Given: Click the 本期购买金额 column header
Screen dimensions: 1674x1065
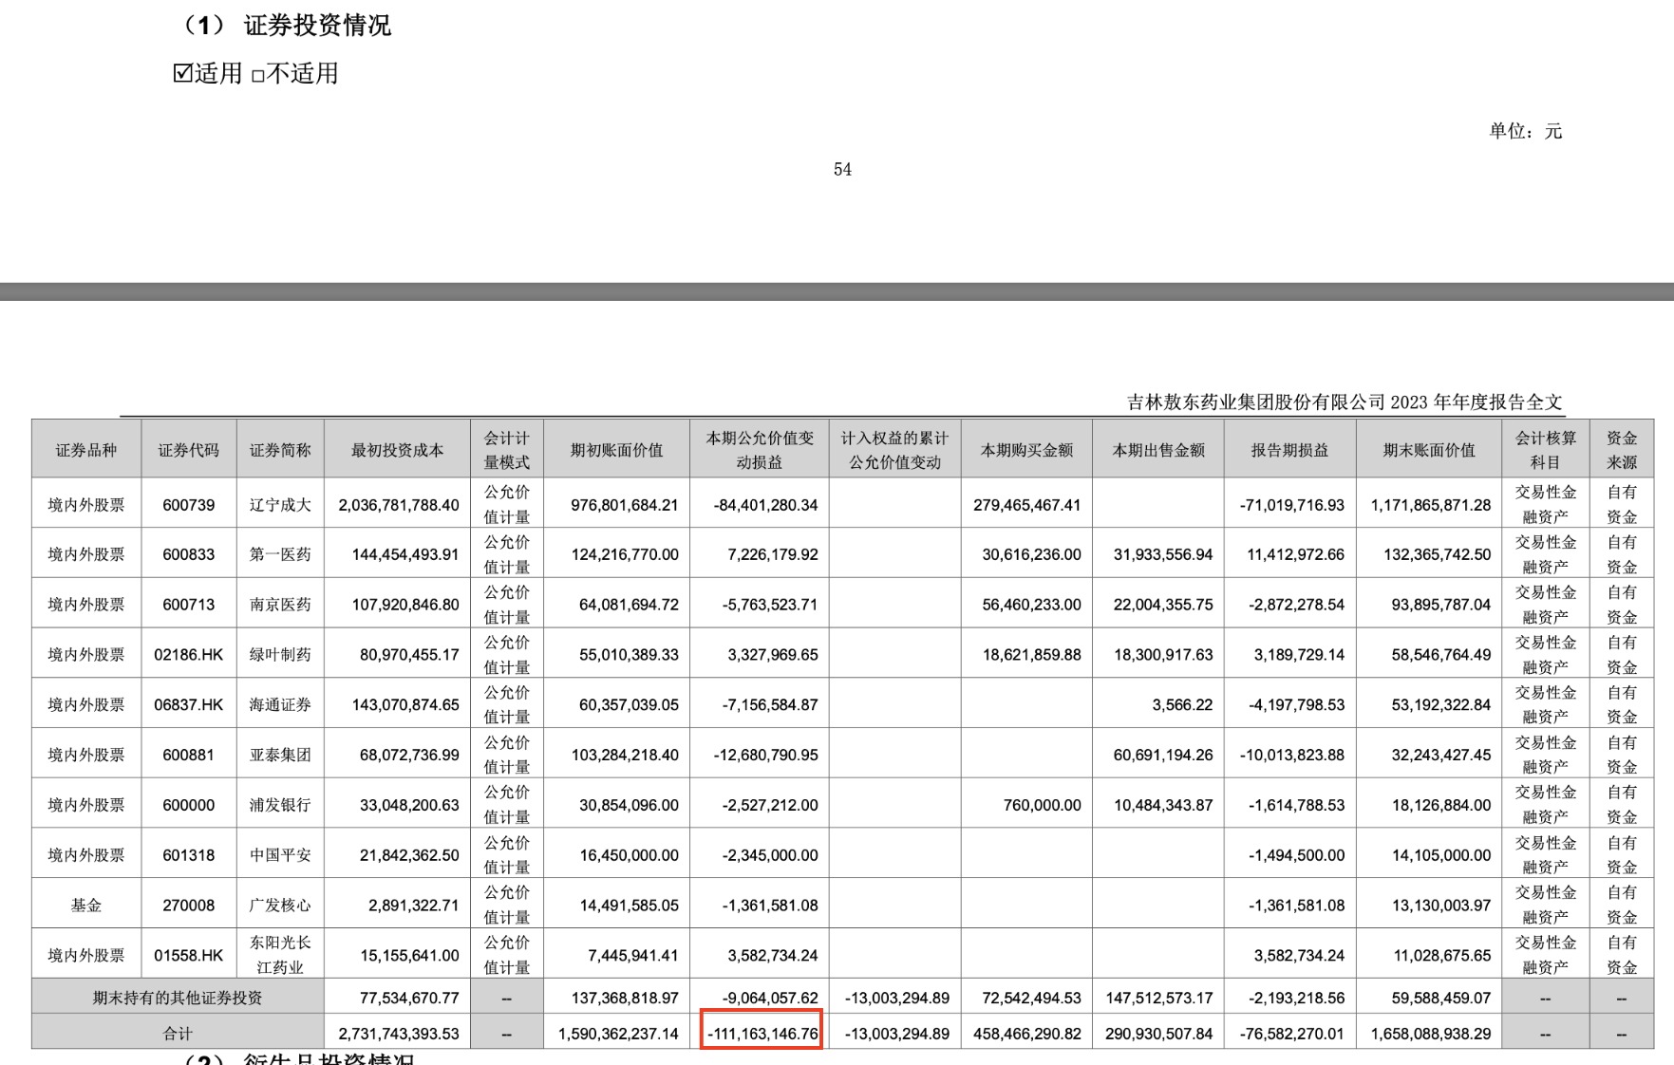Looking at the screenshot, I should click(1026, 450).
